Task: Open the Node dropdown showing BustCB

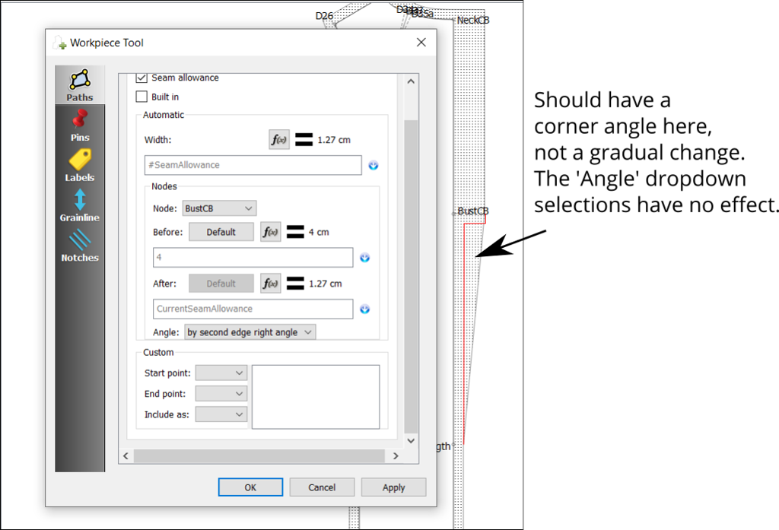Action: click(218, 208)
